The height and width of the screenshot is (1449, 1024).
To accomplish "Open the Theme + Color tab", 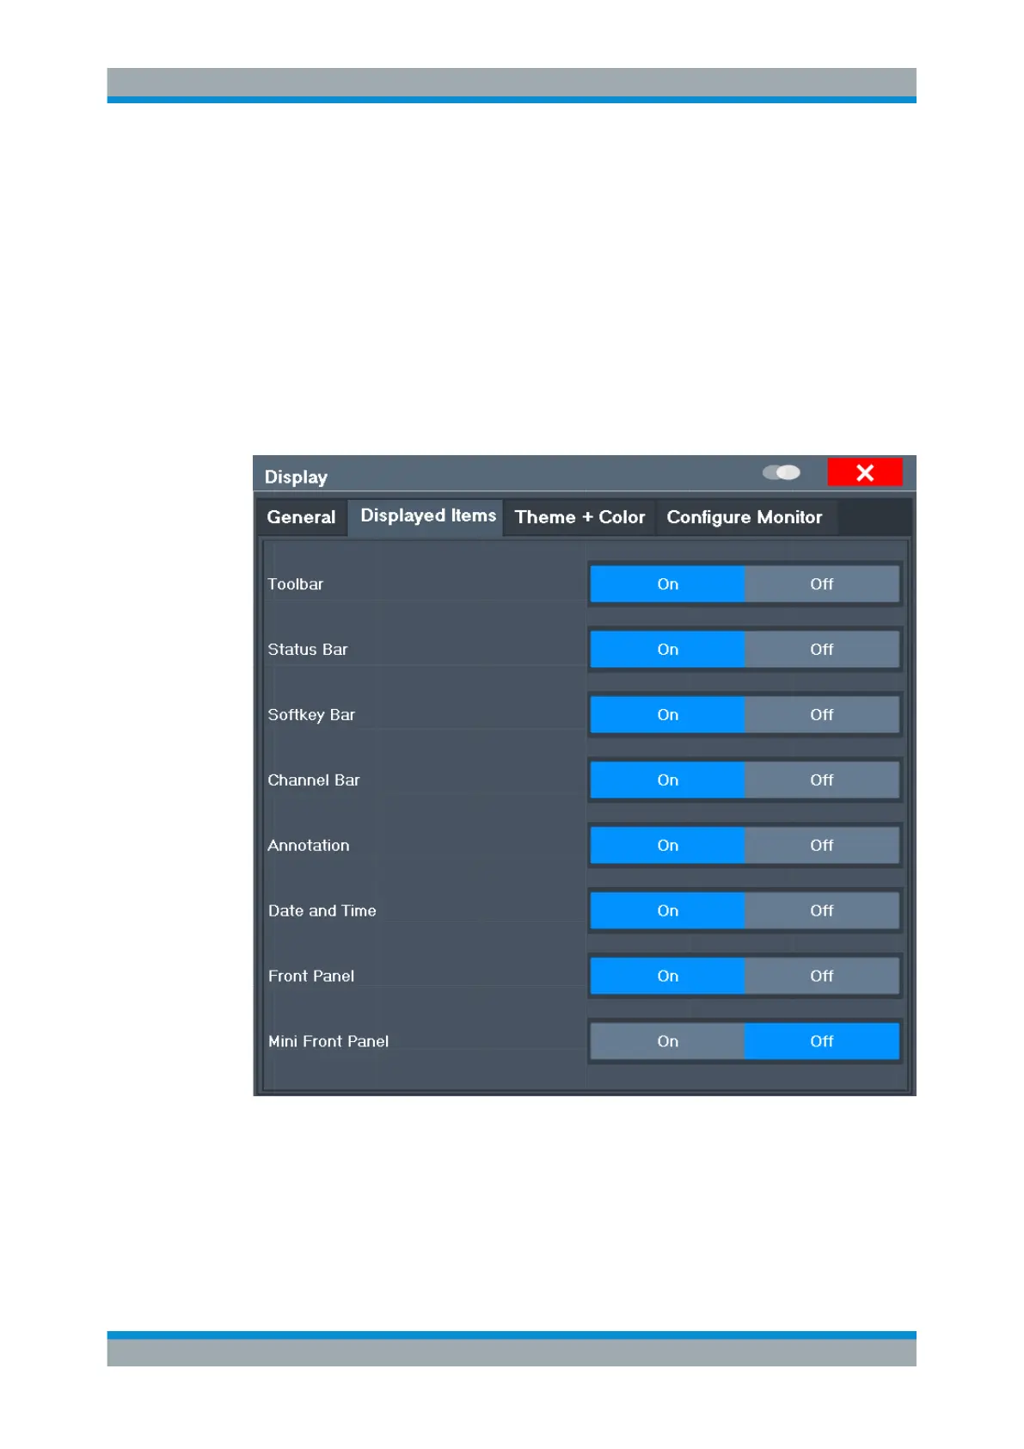I will click(579, 517).
